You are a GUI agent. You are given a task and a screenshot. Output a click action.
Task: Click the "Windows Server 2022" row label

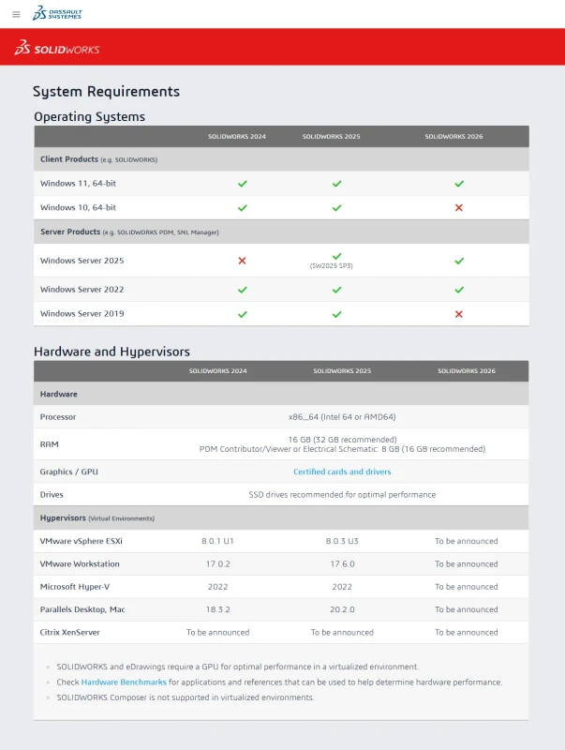82,290
